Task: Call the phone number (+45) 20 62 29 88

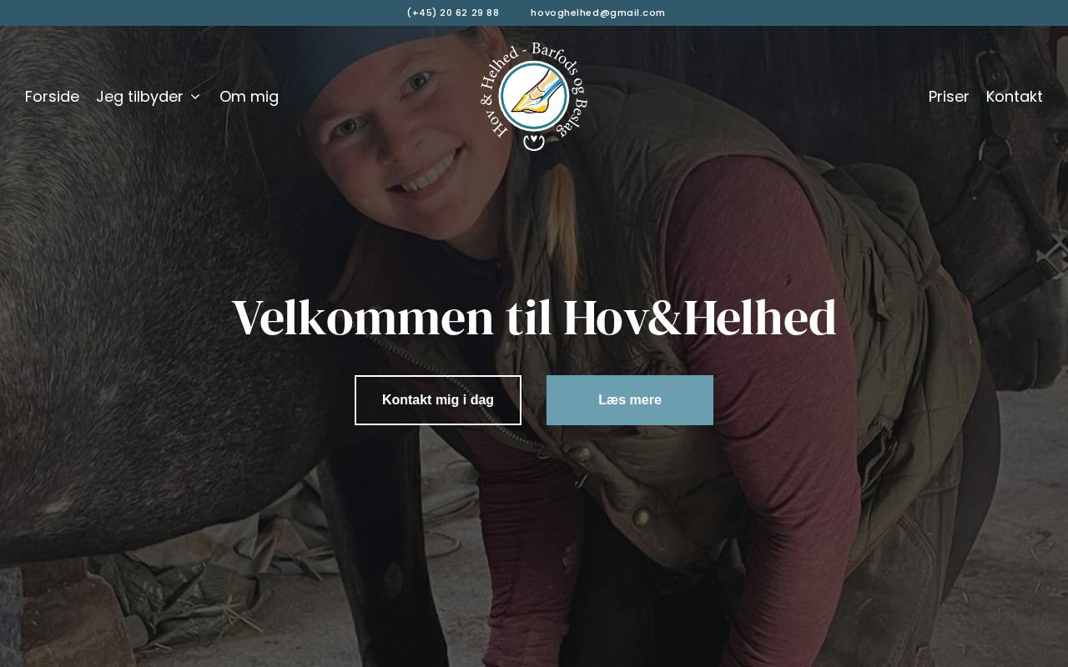Action: [453, 13]
